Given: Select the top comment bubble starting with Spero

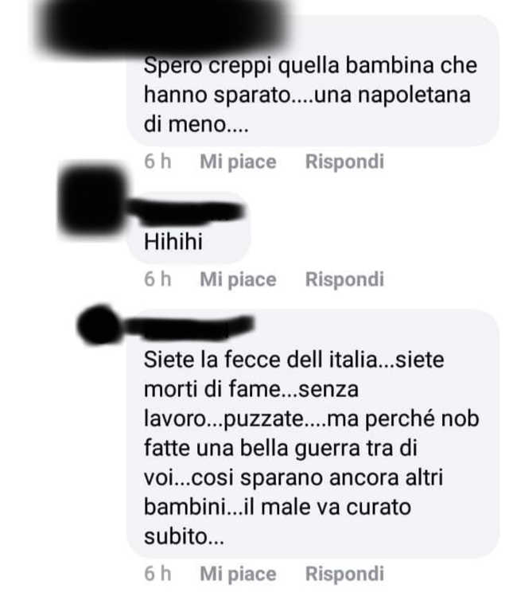Looking at the screenshot, I should [x=313, y=80].
